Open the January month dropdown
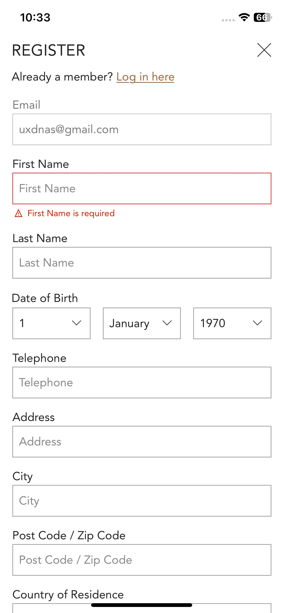This screenshot has width=283, height=613. (x=142, y=323)
